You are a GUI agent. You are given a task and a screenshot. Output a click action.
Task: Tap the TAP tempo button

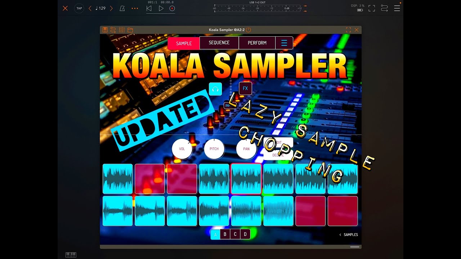tap(79, 8)
